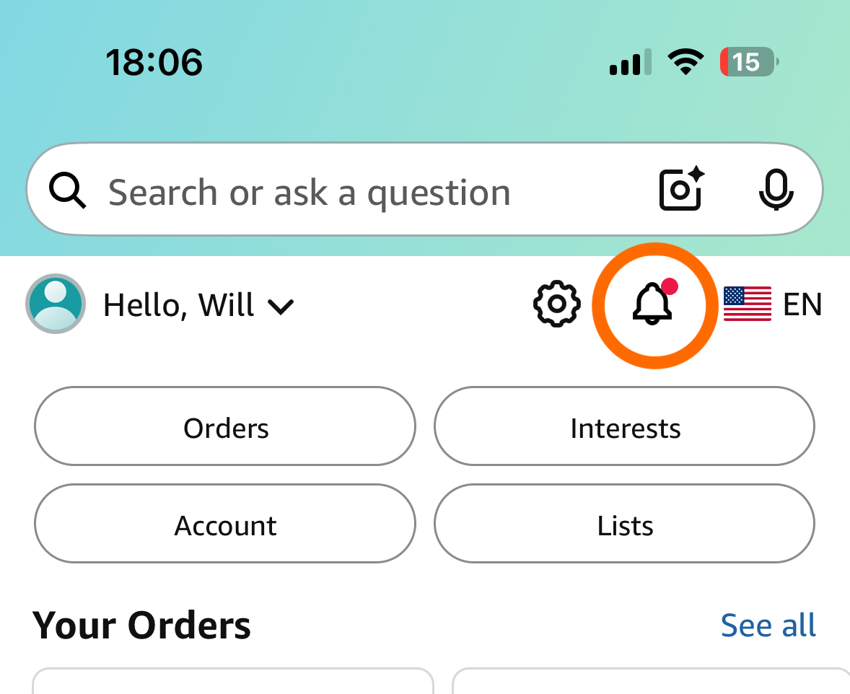Focus the Search or ask a question field

[424, 189]
